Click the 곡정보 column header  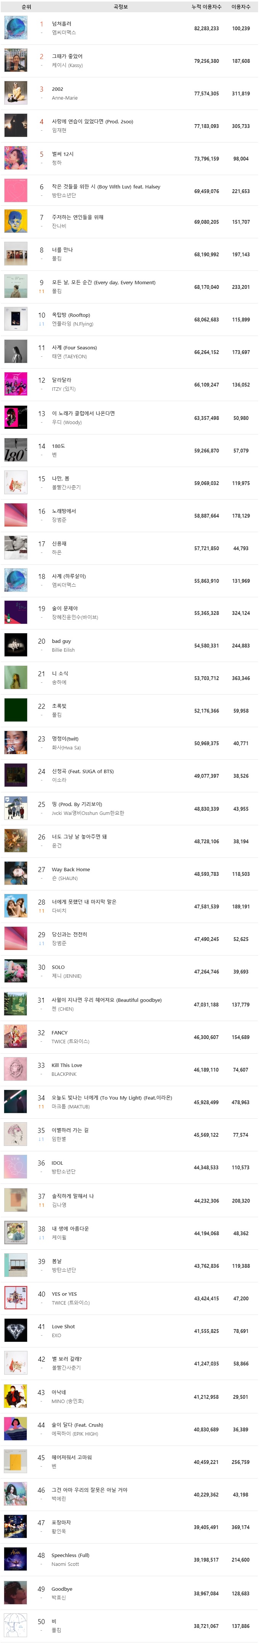(120, 7)
